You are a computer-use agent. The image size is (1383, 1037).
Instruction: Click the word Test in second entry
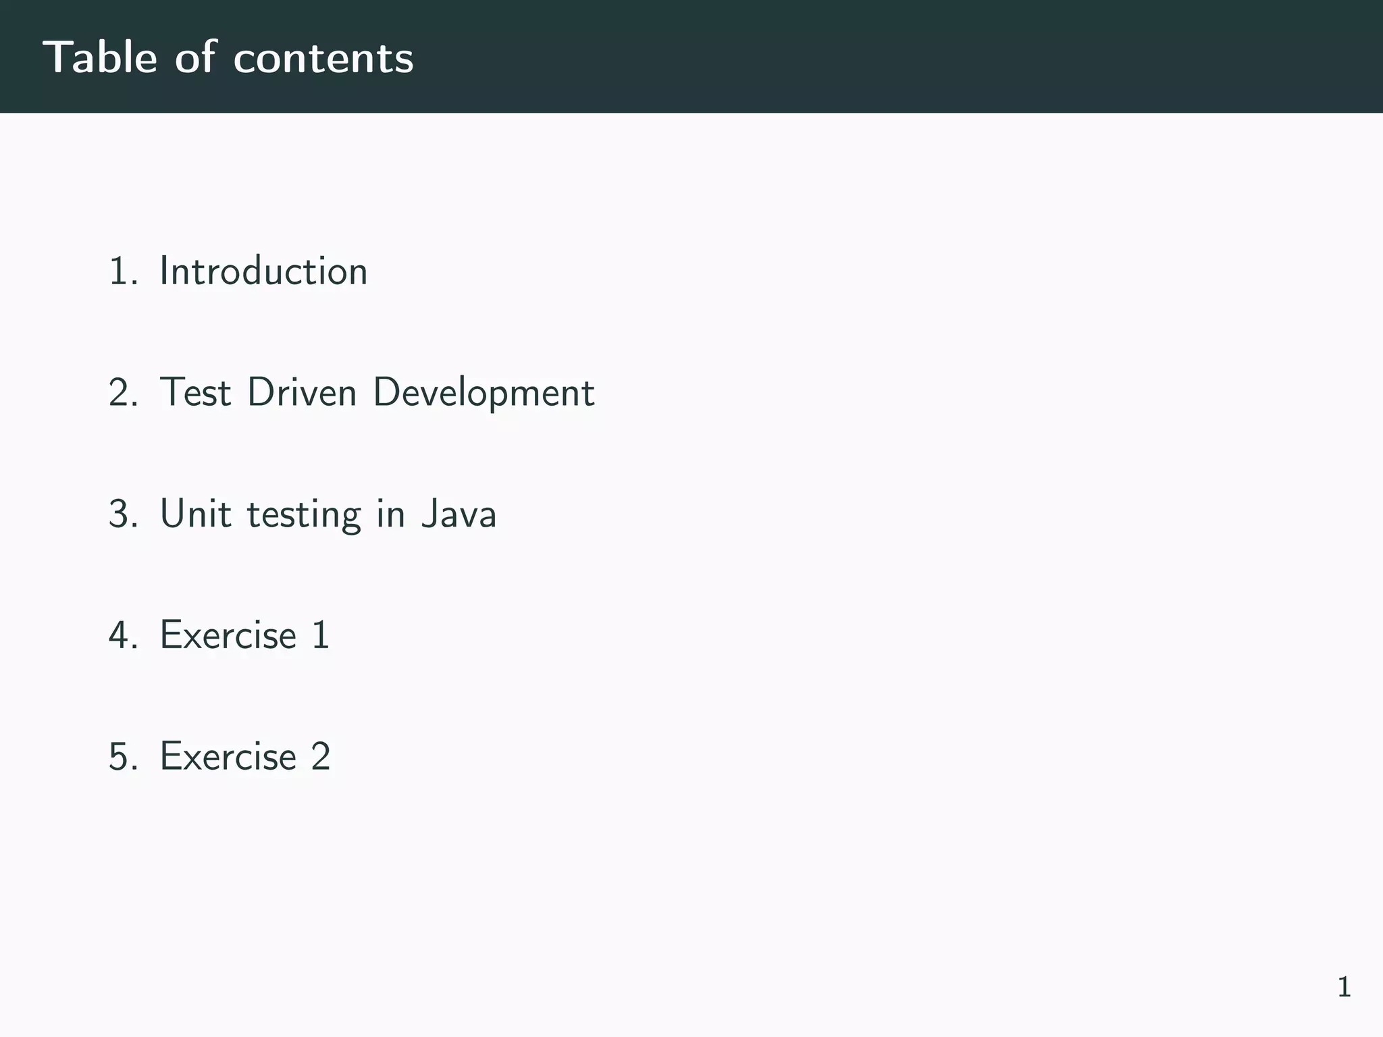pos(196,392)
